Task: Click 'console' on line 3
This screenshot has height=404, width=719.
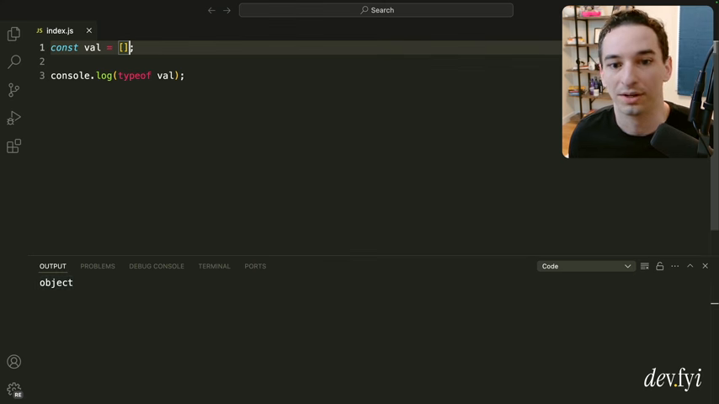Action: pyautogui.click(x=70, y=76)
